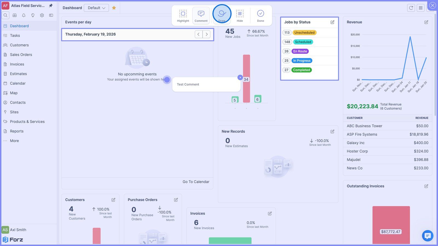Go to next day in events

[207, 34]
